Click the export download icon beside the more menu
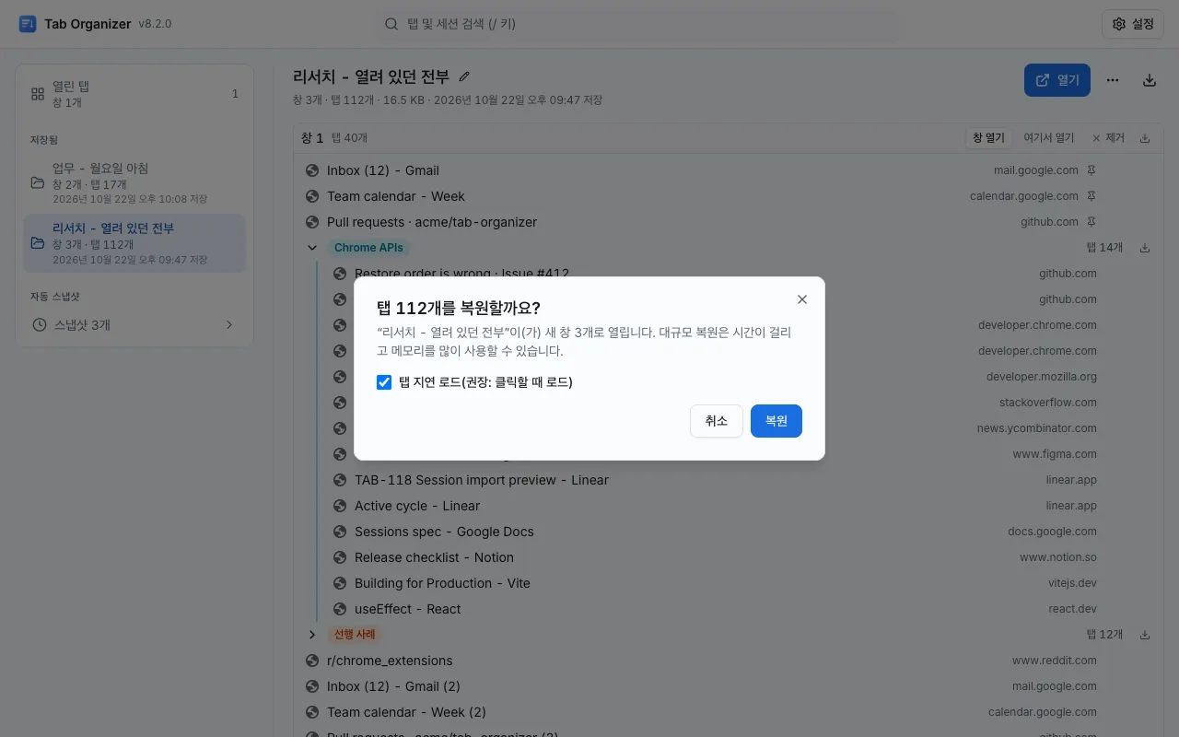This screenshot has height=737, width=1179. click(1150, 80)
